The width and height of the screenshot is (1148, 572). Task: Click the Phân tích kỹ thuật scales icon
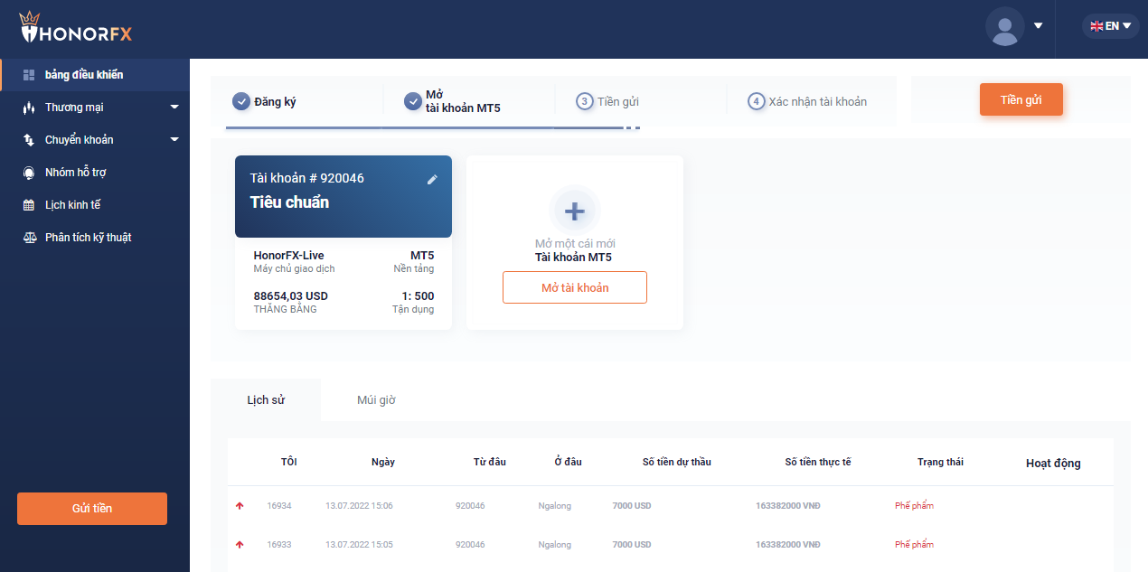click(x=28, y=238)
